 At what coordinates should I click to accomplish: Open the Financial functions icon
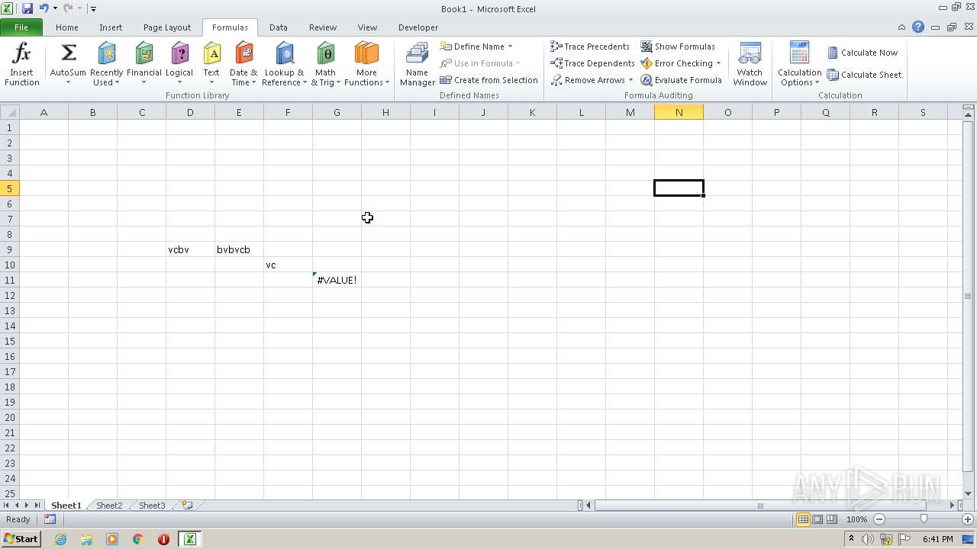pos(143,53)
